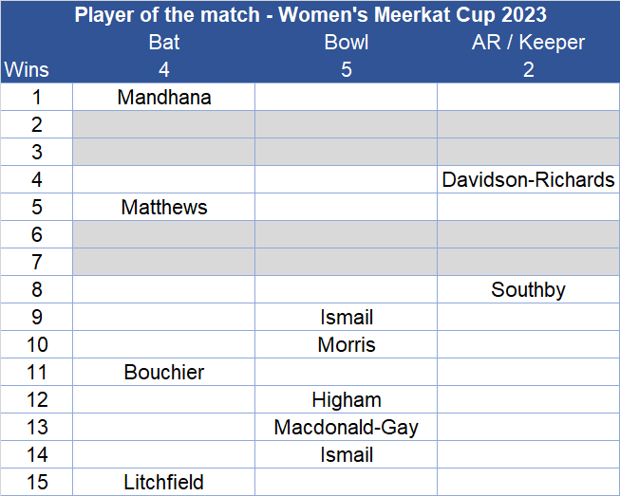Select the Higham cell
Image resolution: width=620 pixels, height=496 pixels.
pos(347,399)
